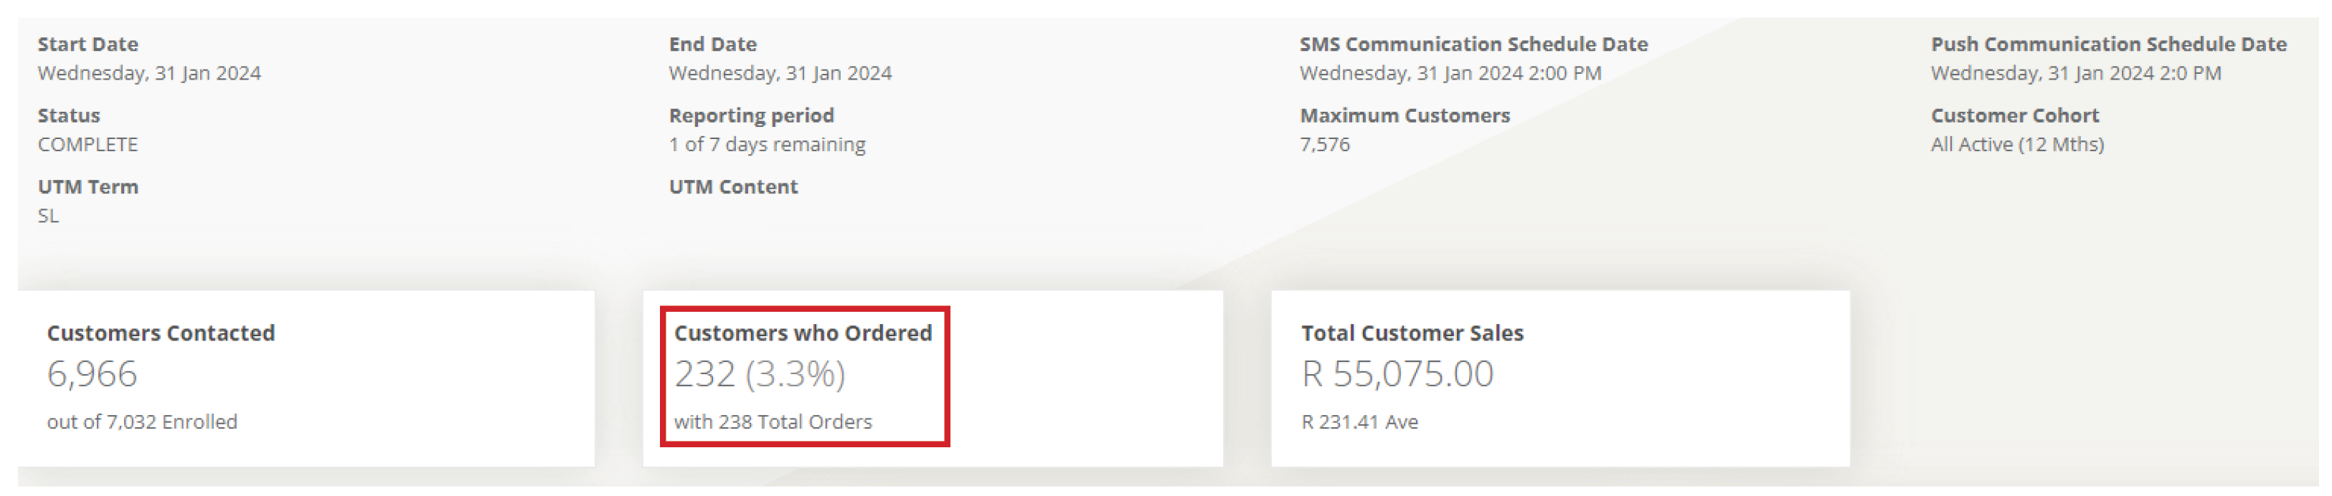Image resolution: width=2332 pixels, height=496 pixels.
Task: Click the Maximum Customers value 7,576
Action: tap(1324, 145)
